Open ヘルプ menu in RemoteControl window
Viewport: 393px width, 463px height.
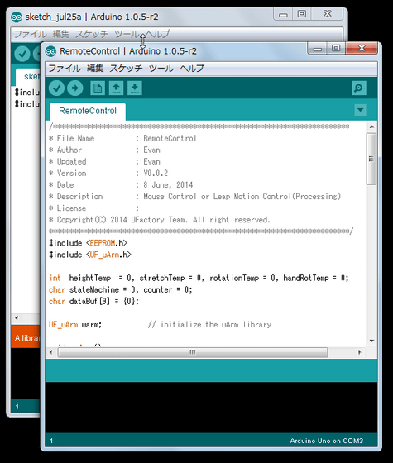(x=192, y=69)
